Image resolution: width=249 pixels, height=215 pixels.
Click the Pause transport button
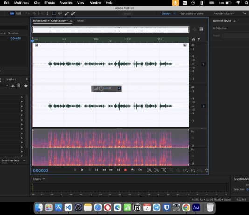pyautogui.click(x=90, y=170)
